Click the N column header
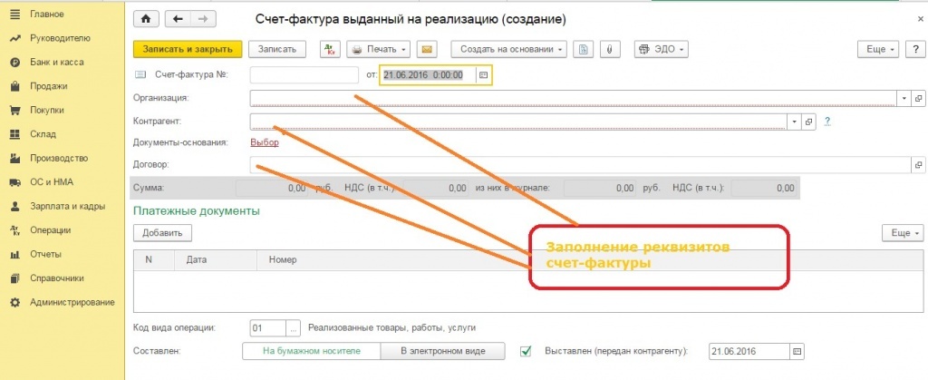Image resolution: width=928 pixels, height=380 pixels. [x=154, y=259]
